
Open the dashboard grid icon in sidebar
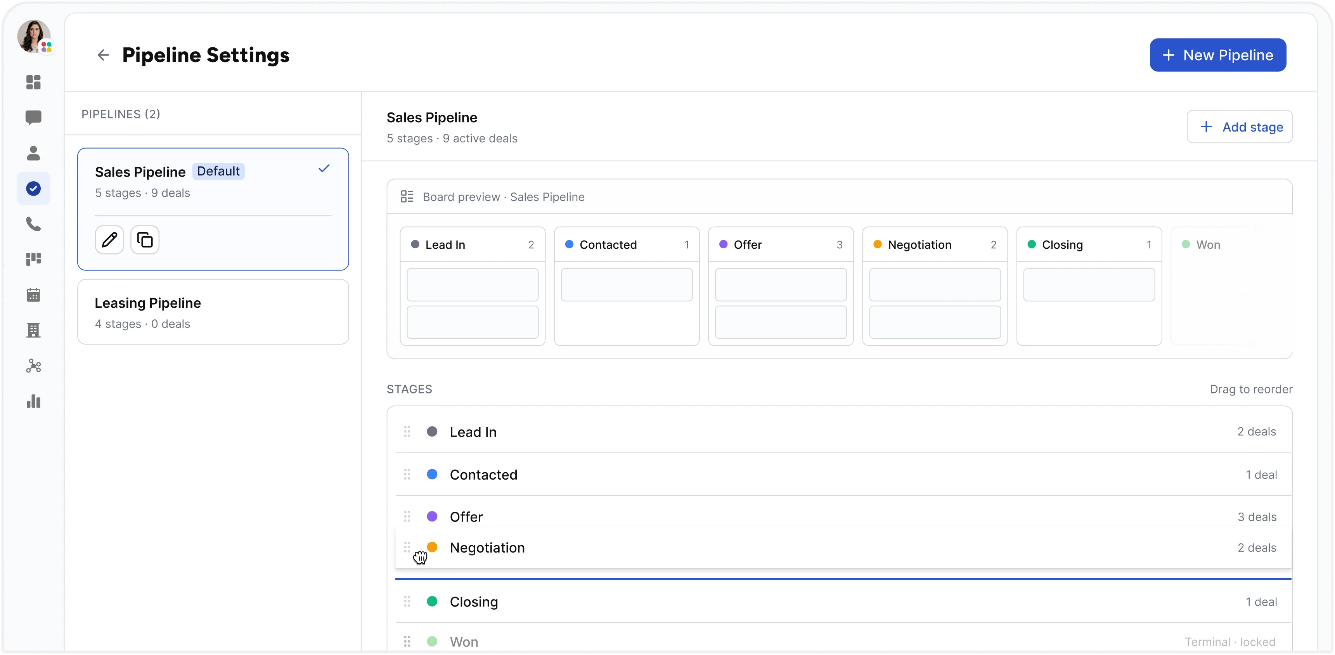click(33, 82)
